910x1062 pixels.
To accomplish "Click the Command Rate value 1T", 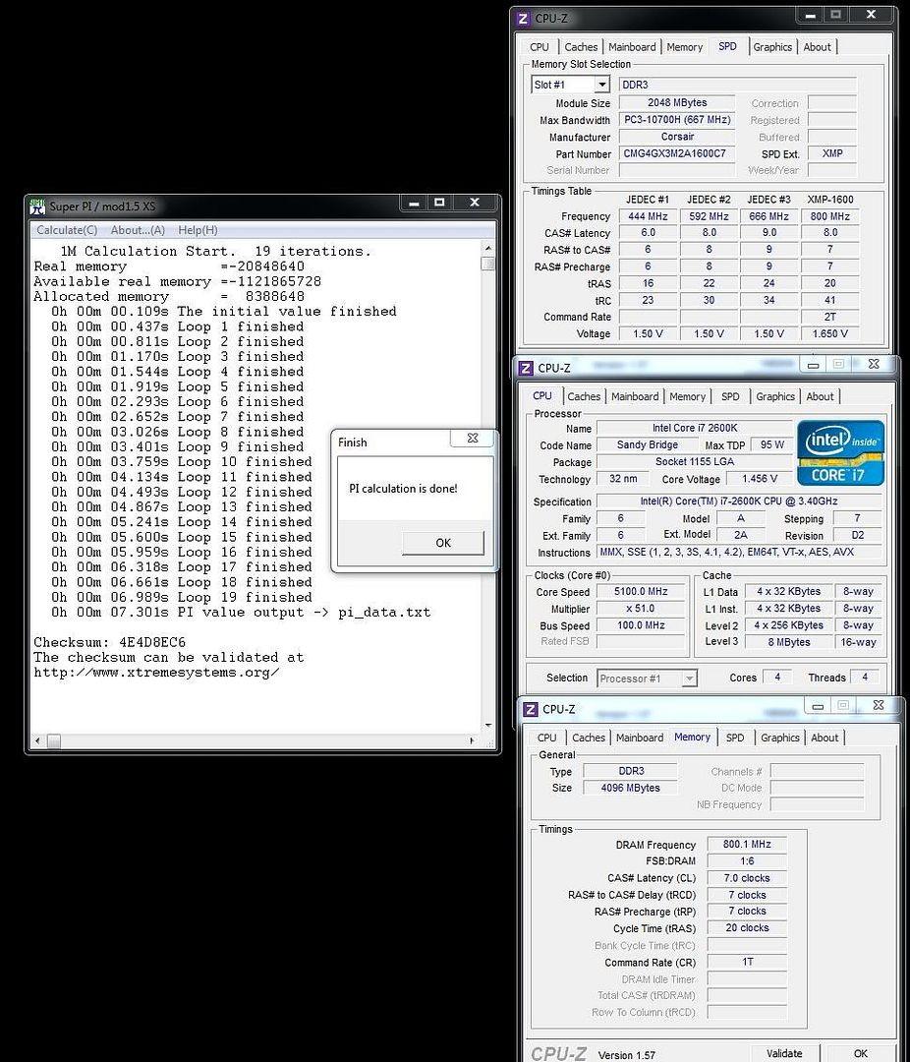I will 747,962.
